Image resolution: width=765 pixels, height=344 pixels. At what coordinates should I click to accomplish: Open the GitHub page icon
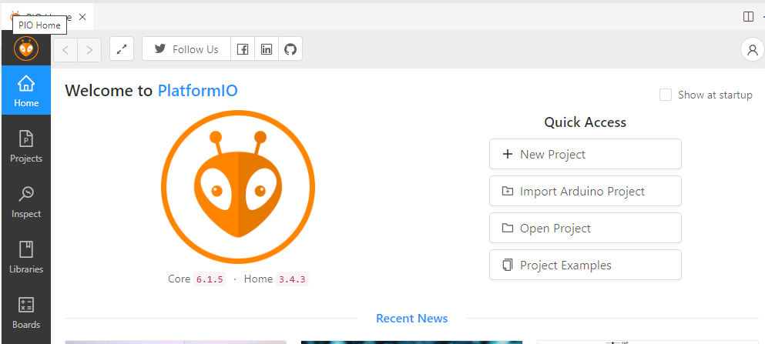(290, 48)
